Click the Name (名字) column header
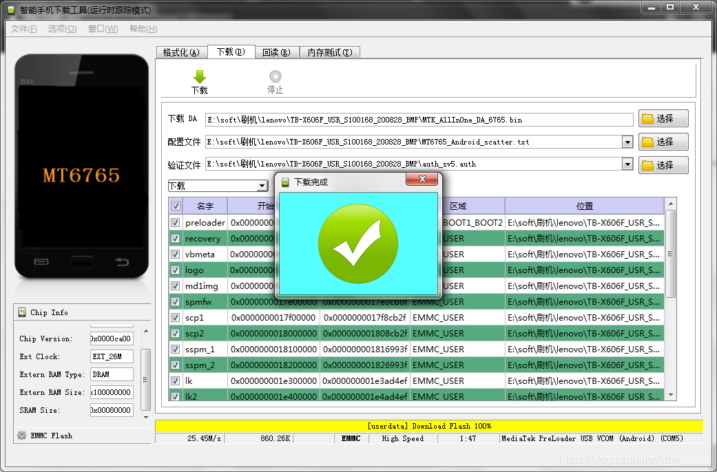This screenshot has width=717, height=472. pyautogui.click(x=205, y=206)
